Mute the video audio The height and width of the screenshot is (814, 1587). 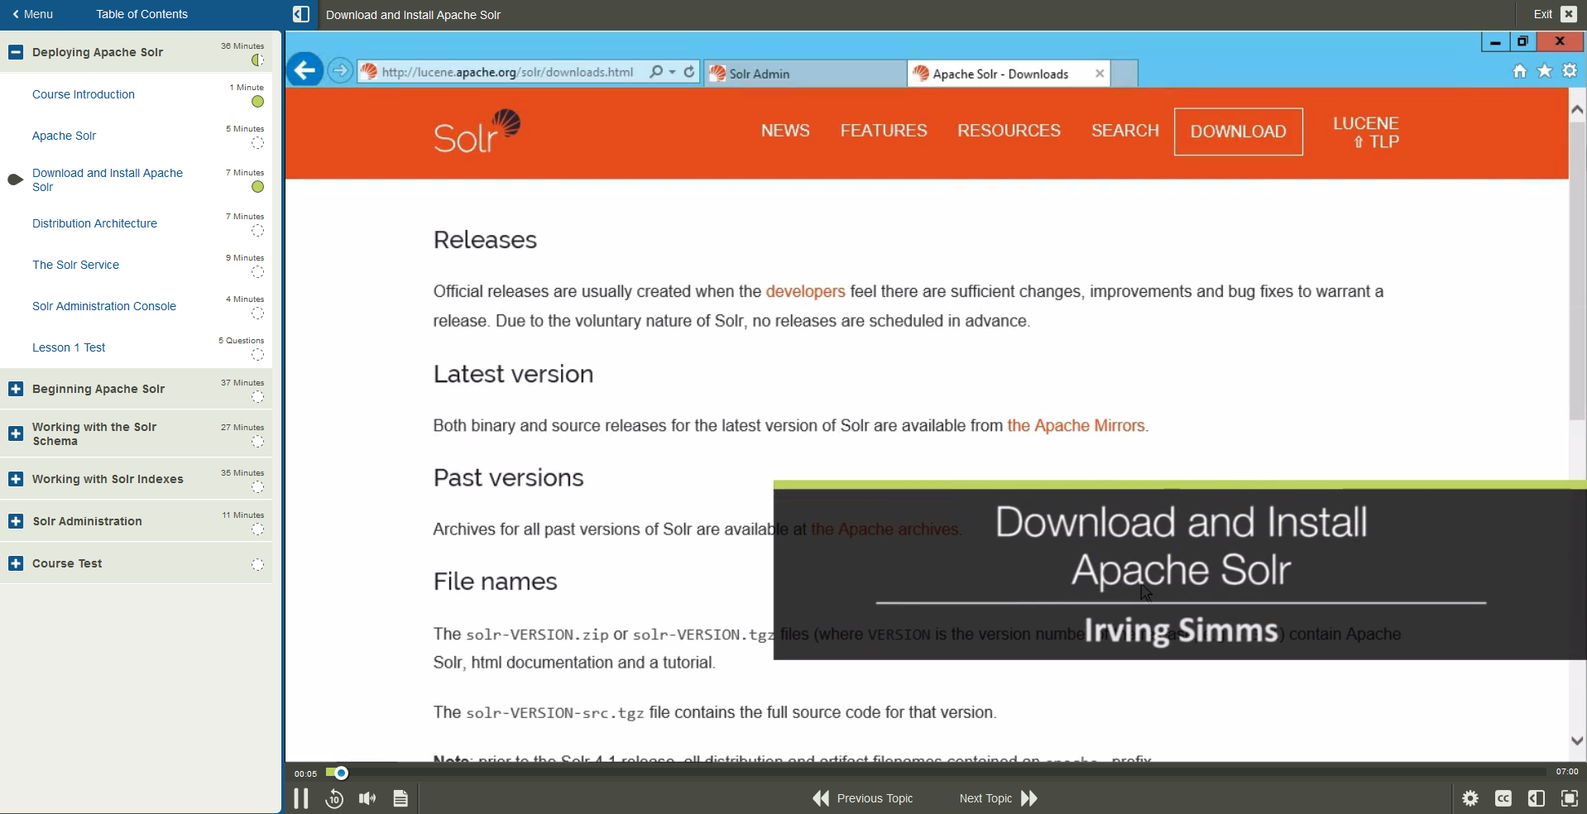(x=367, y=798)
